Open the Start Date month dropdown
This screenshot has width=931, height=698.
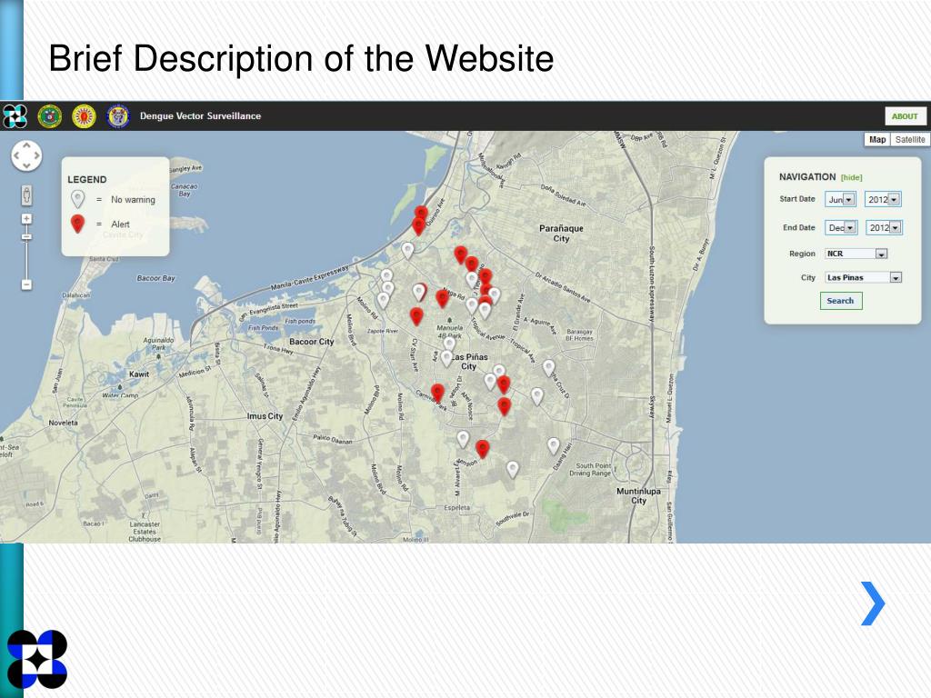coord(840,199)
